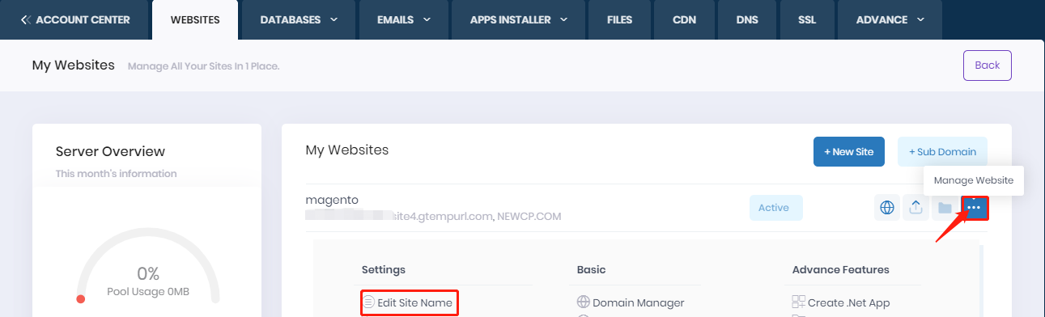The width and height of the screenshot is (1045, 317).
Task: Click the upload icon for magento site
Action: pos(915,208)
